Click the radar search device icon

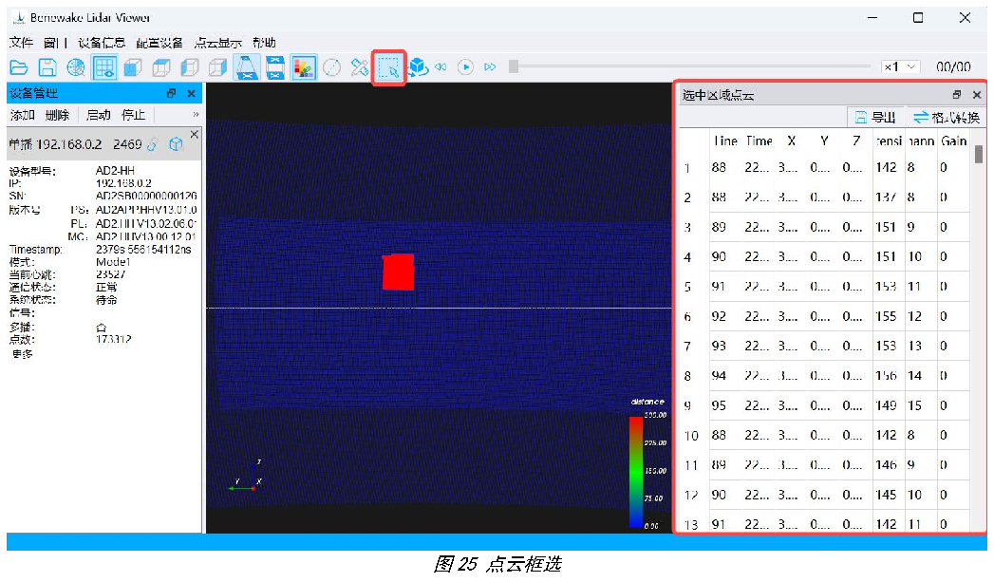tap(76, 67)
